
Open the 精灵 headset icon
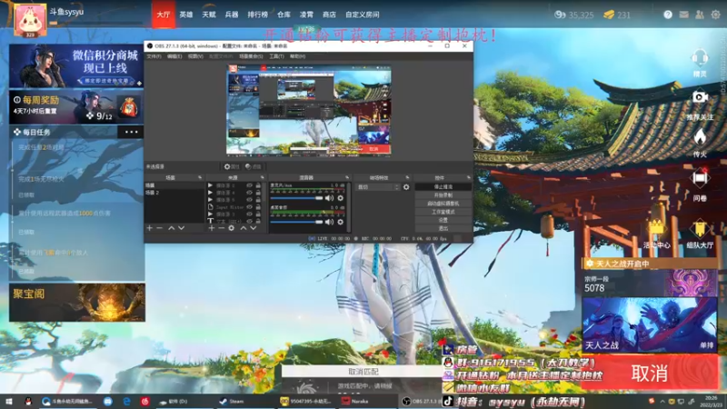[x=700, y=60]
